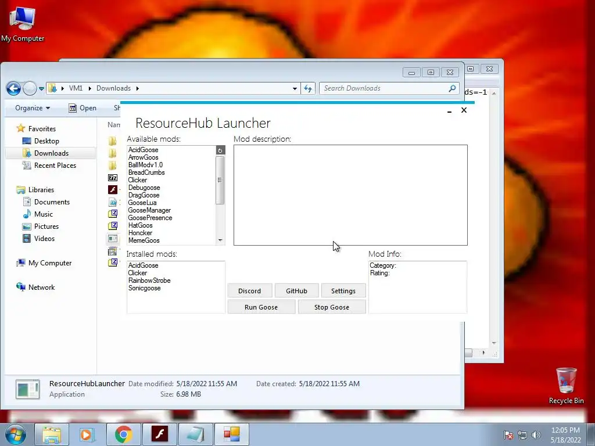Select the Flash file icon in Downloads list
The image size is (595, 446).
point(113,190)
